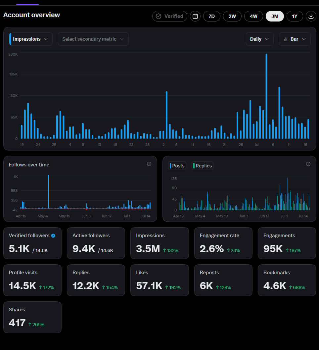Switch to the 4W time range
319x350 pixels.
point(253,16)
